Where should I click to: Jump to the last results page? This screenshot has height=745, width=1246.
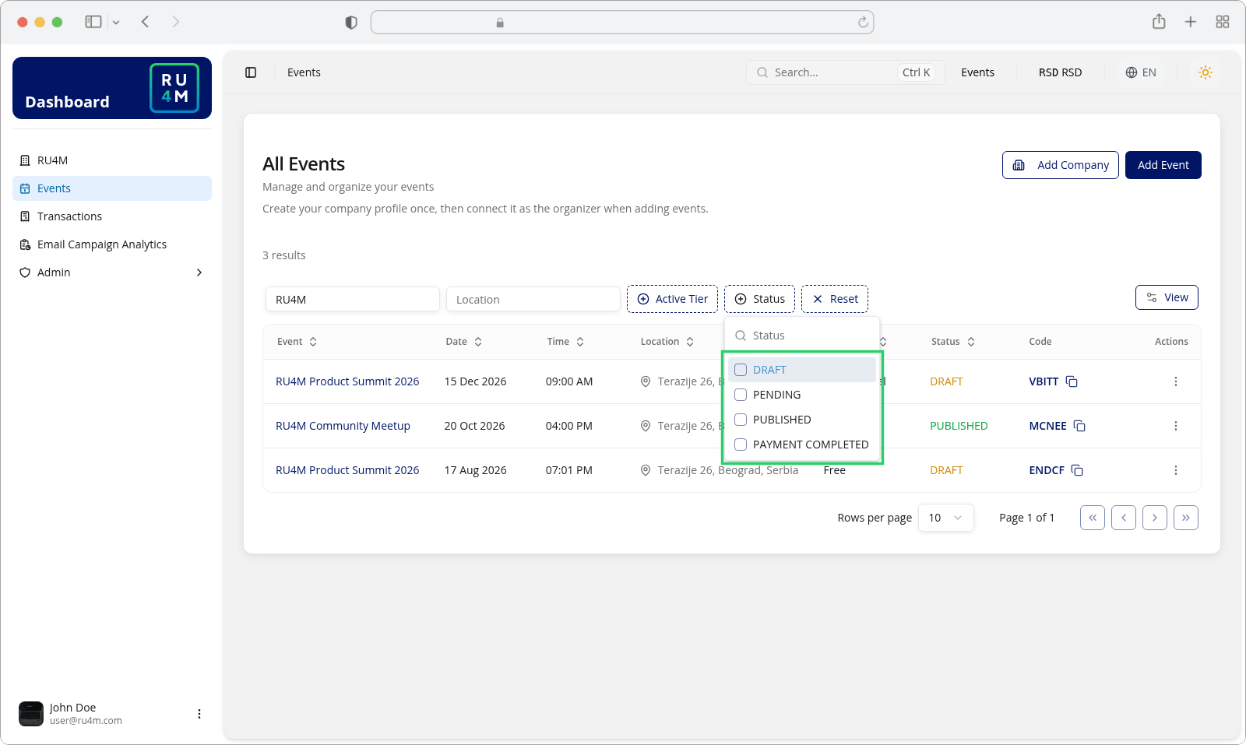pyautogui.click(x=1186, y=518)
